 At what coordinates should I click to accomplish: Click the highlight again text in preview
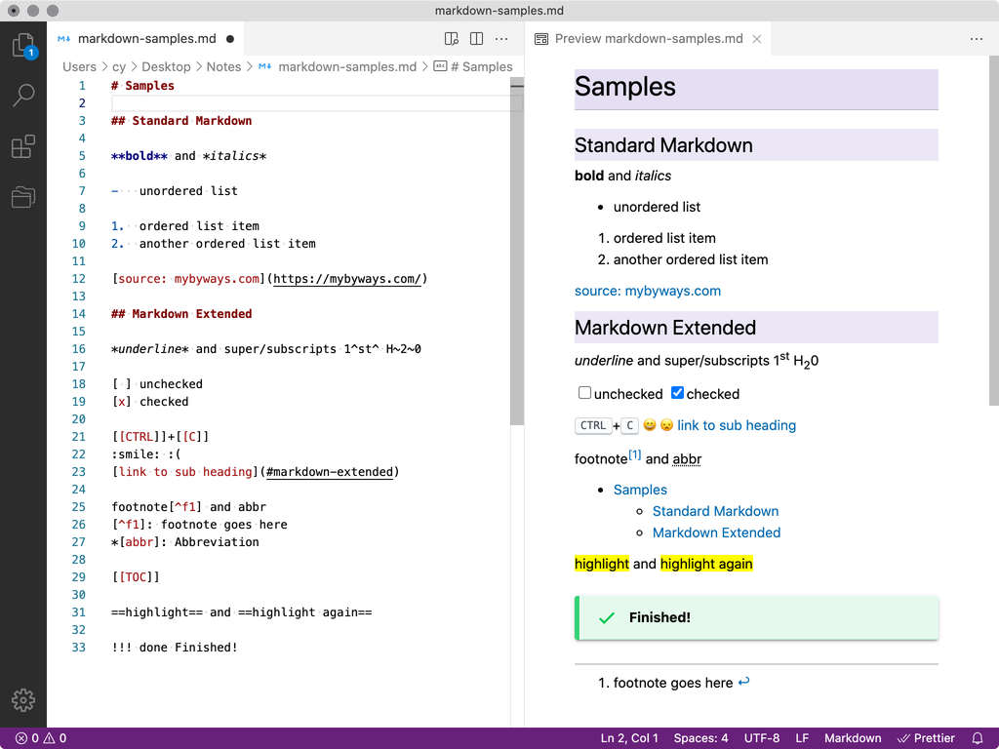[706, 564]
